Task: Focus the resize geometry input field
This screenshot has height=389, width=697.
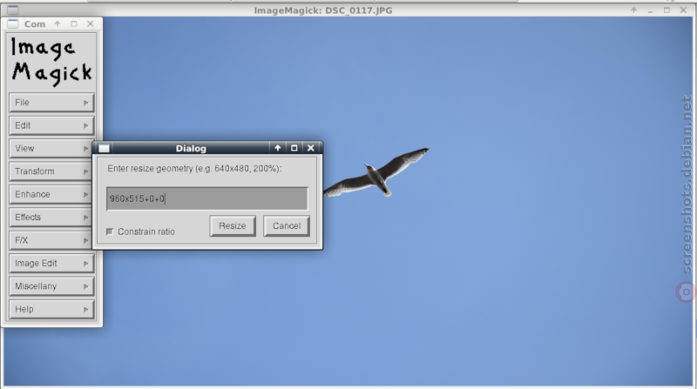Action: 206,198
